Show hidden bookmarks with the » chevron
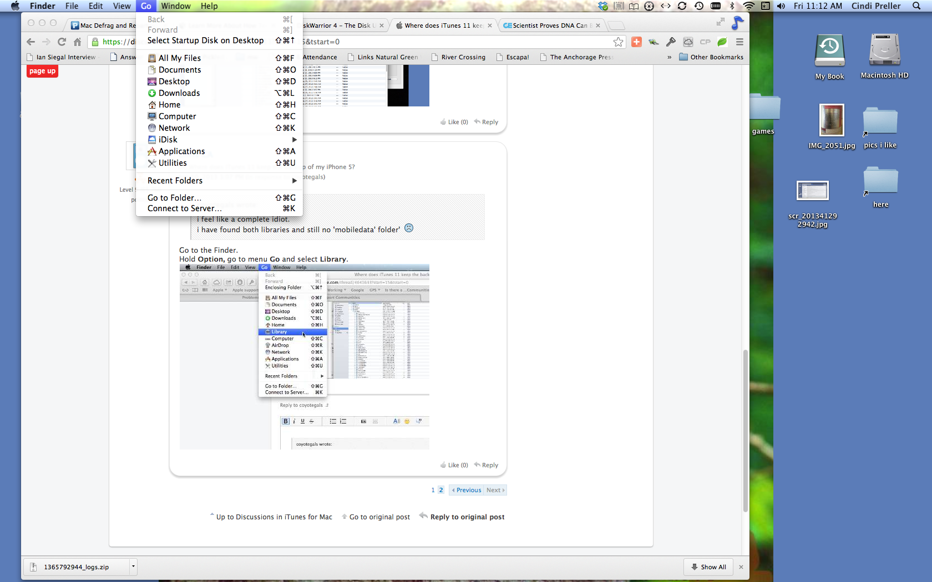Viewport: 932px width, 582px height. [669, 57]
